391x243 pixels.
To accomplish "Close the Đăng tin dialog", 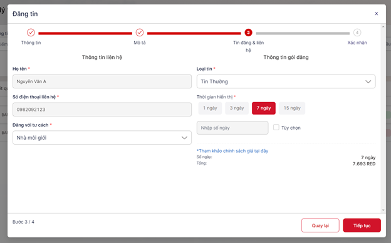I will click(x=377, y=13).
